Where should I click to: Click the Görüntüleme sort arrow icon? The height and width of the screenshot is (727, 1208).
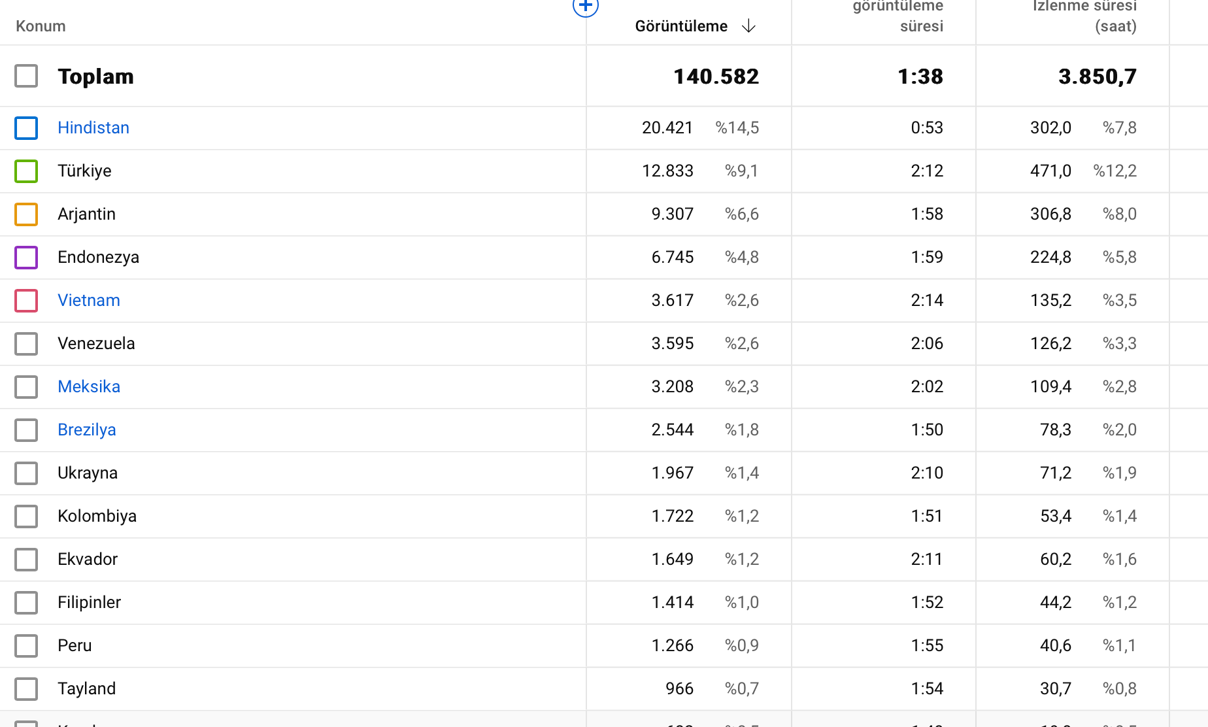(749, 26)
